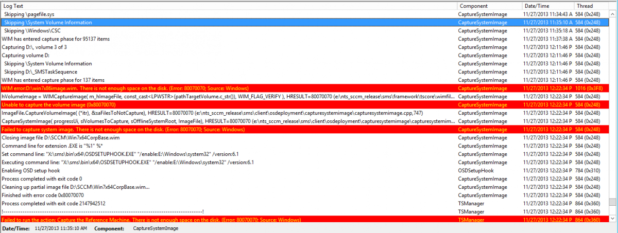Screen dimensions: 618x233
Task: Click the '11/27/2013 11:35:18 A' date cell
Action: pyautogui.click(x=548, y=31)
